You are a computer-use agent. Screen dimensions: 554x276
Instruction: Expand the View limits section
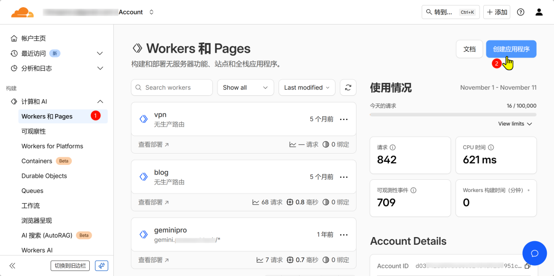(515, 124)
